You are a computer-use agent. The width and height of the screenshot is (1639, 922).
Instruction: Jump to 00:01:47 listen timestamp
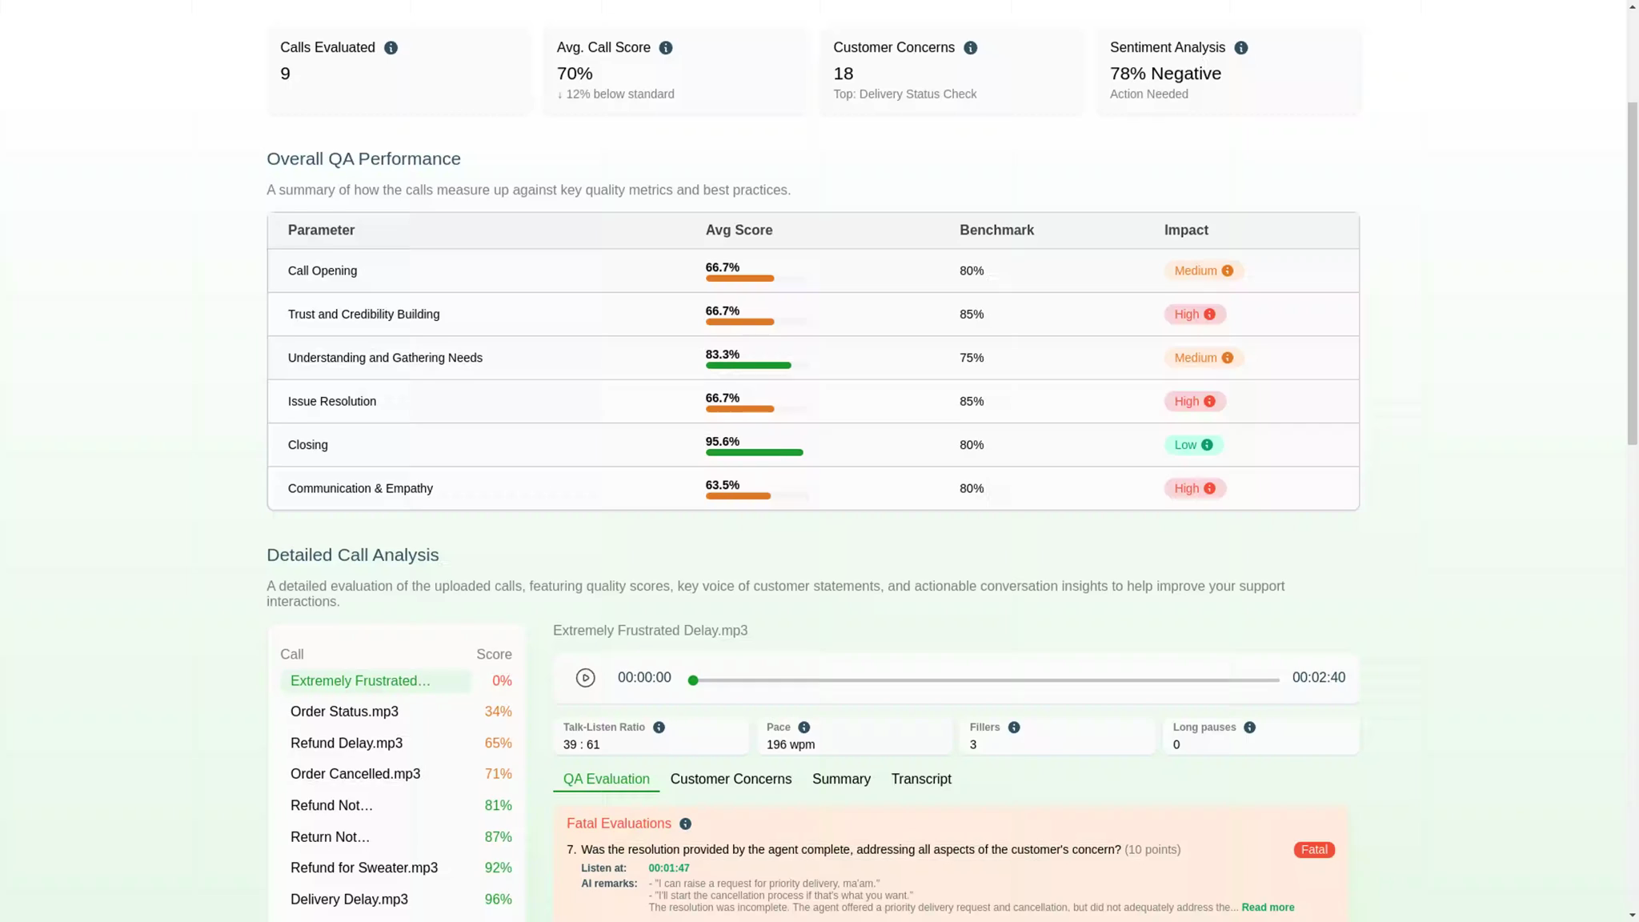[668, 868]
